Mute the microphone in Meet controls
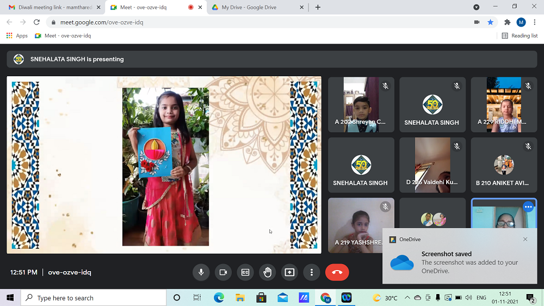 tap(201, 272)
